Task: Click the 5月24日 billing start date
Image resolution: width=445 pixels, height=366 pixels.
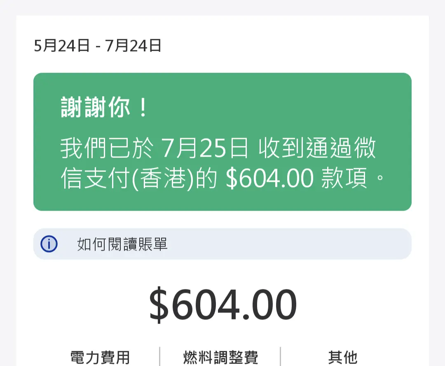Action: pyautogui.click(x=62, y=46)
